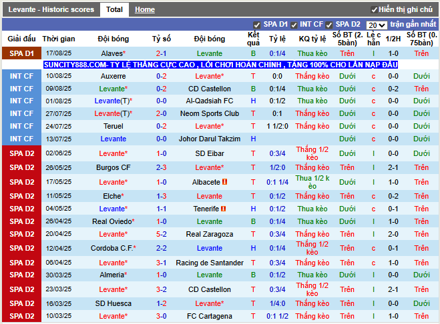This screenshot has width=440, height=324.
Task: Open Cordoba C.F. team link
Action: pos(112,248)
